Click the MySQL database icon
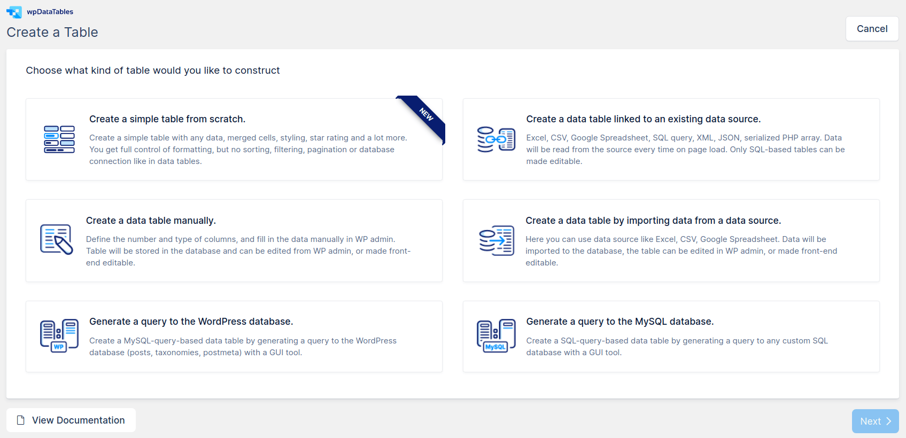 tap(496, 336)
